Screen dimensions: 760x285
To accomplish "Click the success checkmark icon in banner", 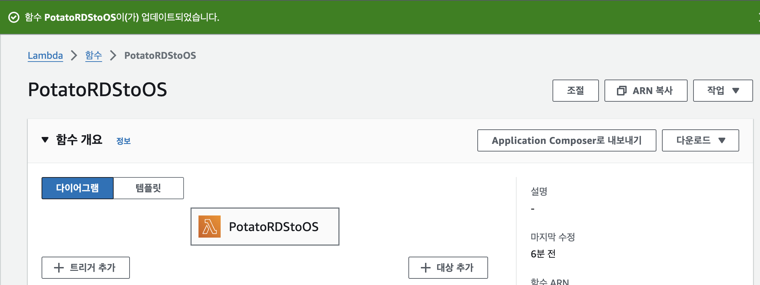I will point(14,17).
